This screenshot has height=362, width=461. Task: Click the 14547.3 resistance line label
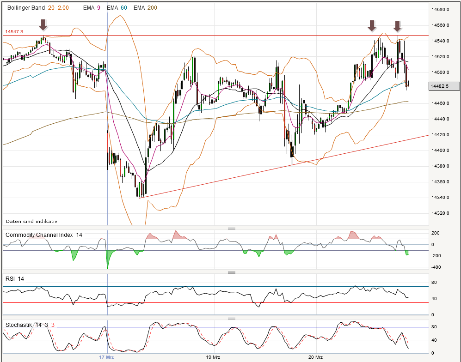click(14, 31)
